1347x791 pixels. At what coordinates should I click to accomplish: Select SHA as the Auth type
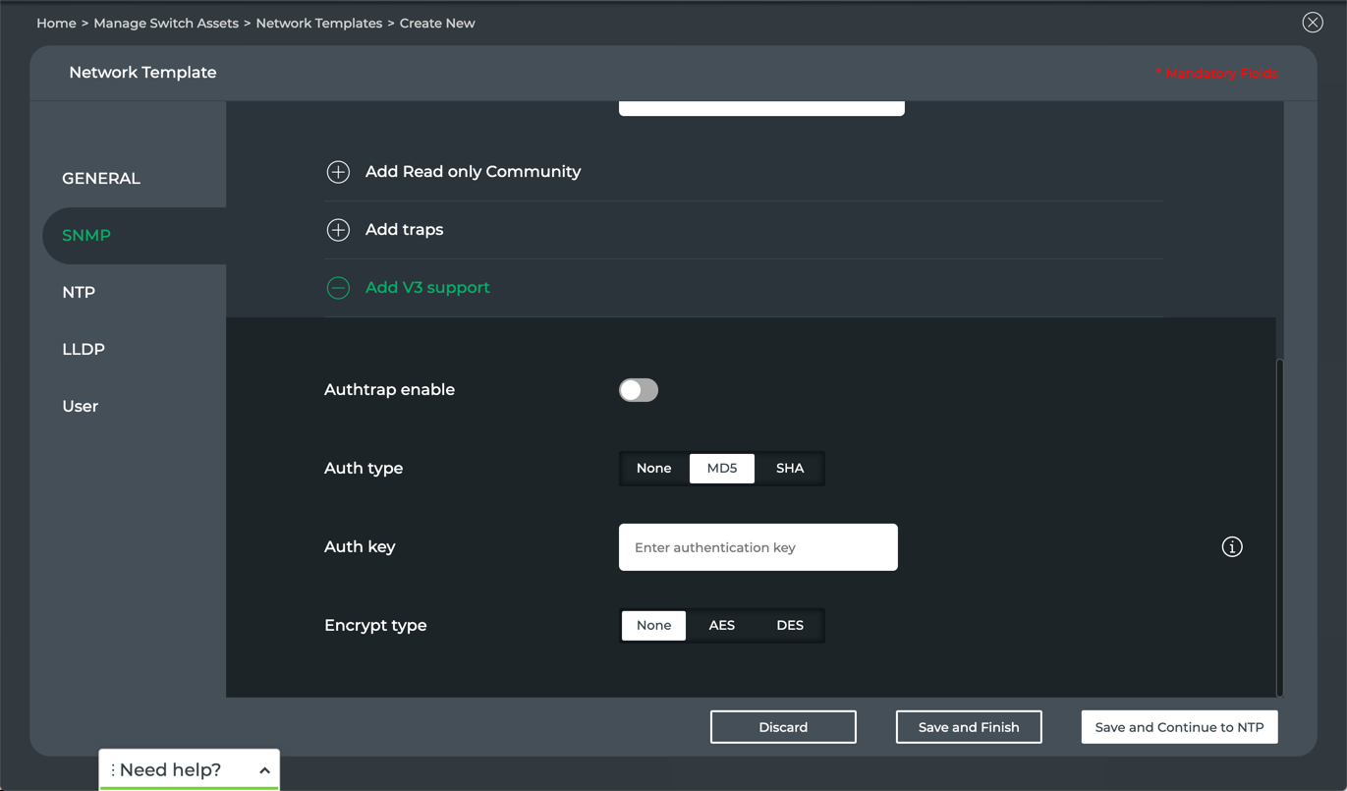coord(790,469)
